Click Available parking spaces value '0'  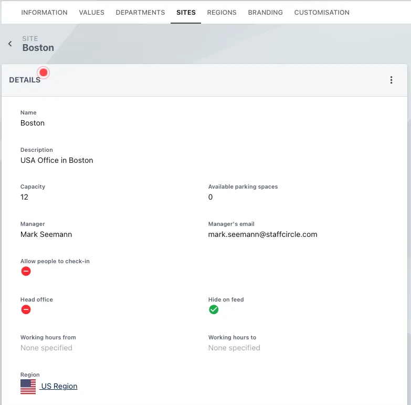pos(210,197)
